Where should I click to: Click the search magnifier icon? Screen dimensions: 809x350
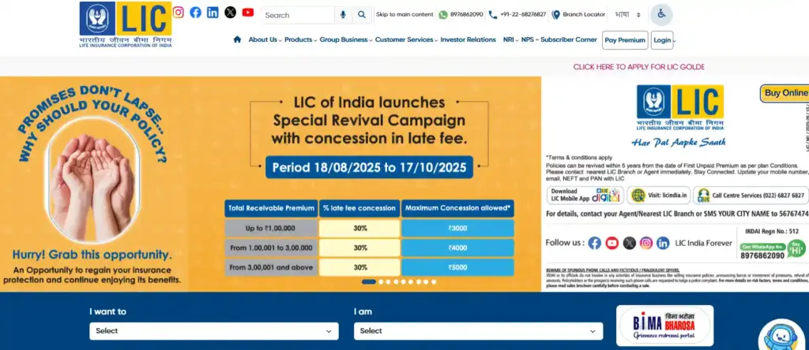coord(361,15)
